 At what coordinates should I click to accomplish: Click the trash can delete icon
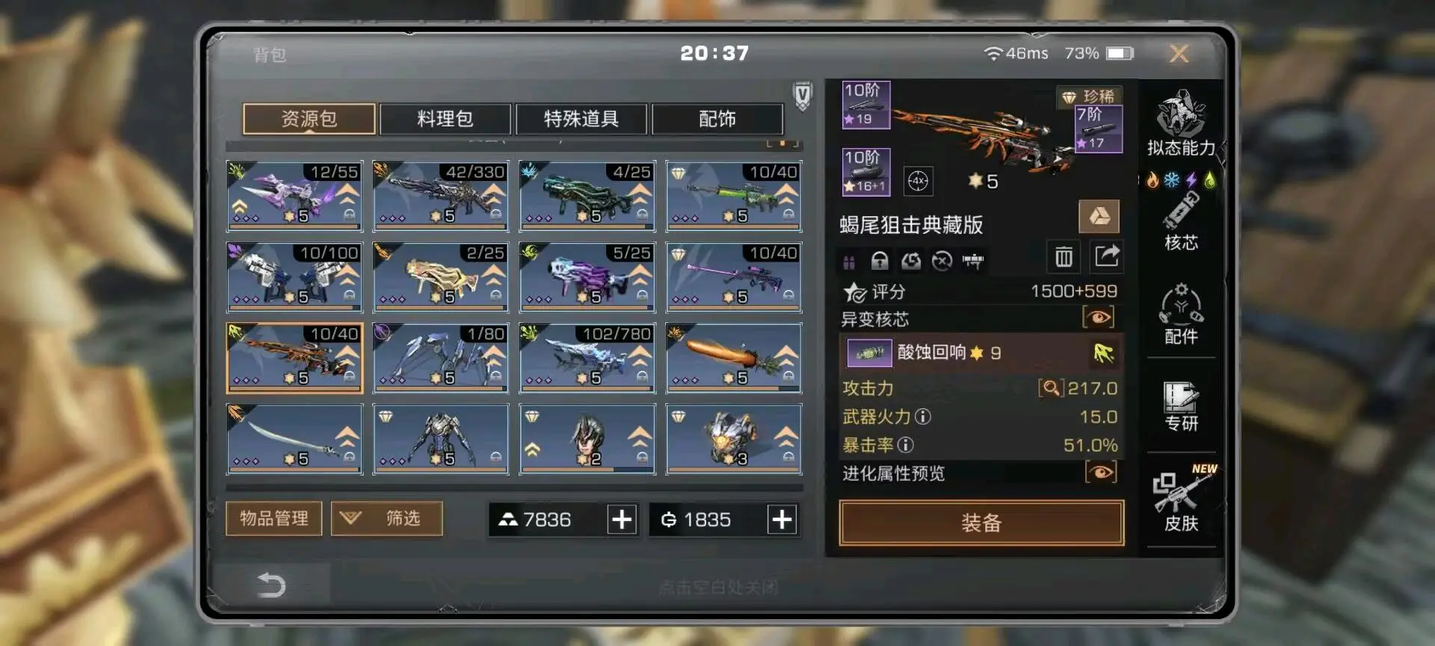click(1064, 257)
